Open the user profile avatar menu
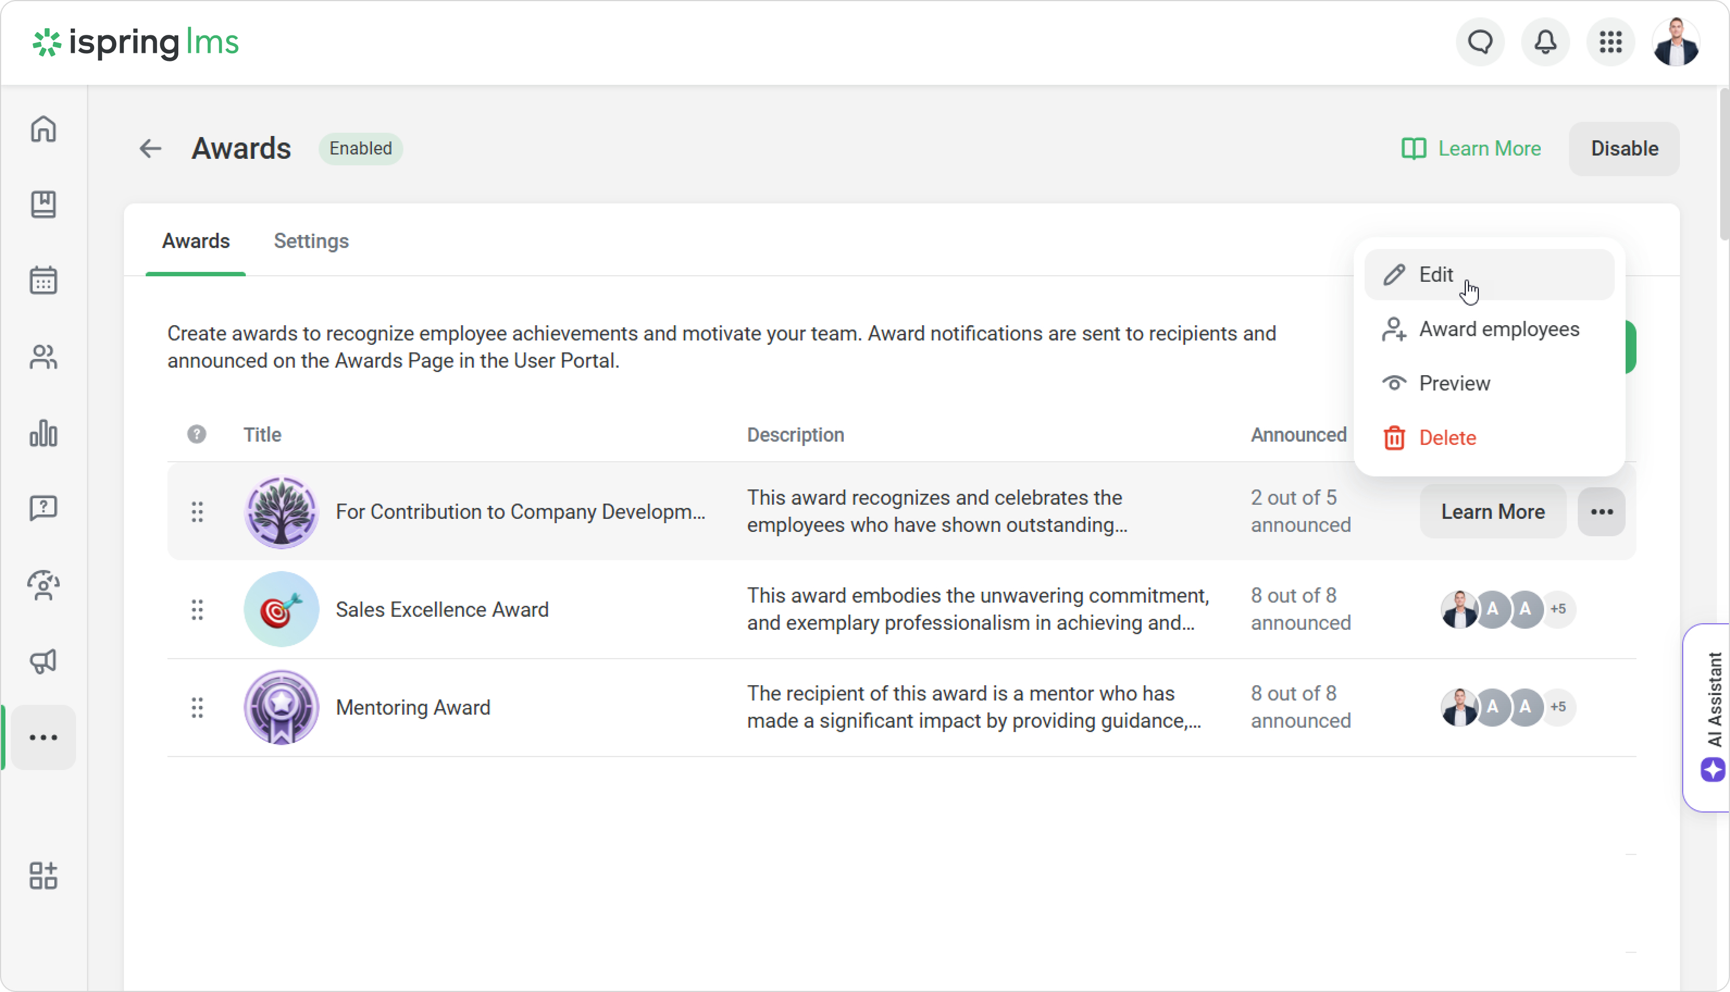Image resolution: width=1730 pixels, height=992 pixels. point(1676,42)
